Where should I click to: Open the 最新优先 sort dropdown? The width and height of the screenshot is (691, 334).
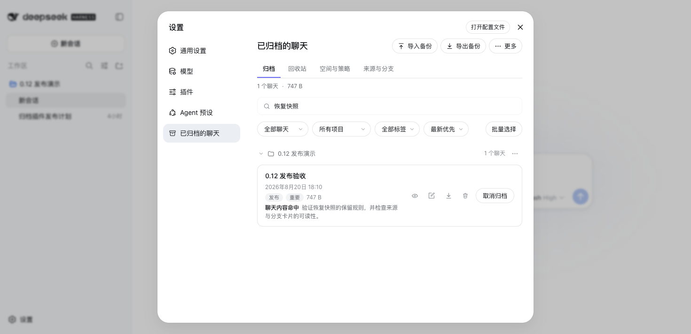point(446,129)
